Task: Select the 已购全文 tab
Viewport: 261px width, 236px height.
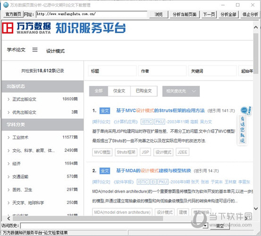Action: pyautogui.click(x=144, y=91)
